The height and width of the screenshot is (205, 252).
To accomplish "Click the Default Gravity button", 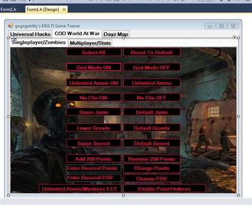I will click(152, 128).
